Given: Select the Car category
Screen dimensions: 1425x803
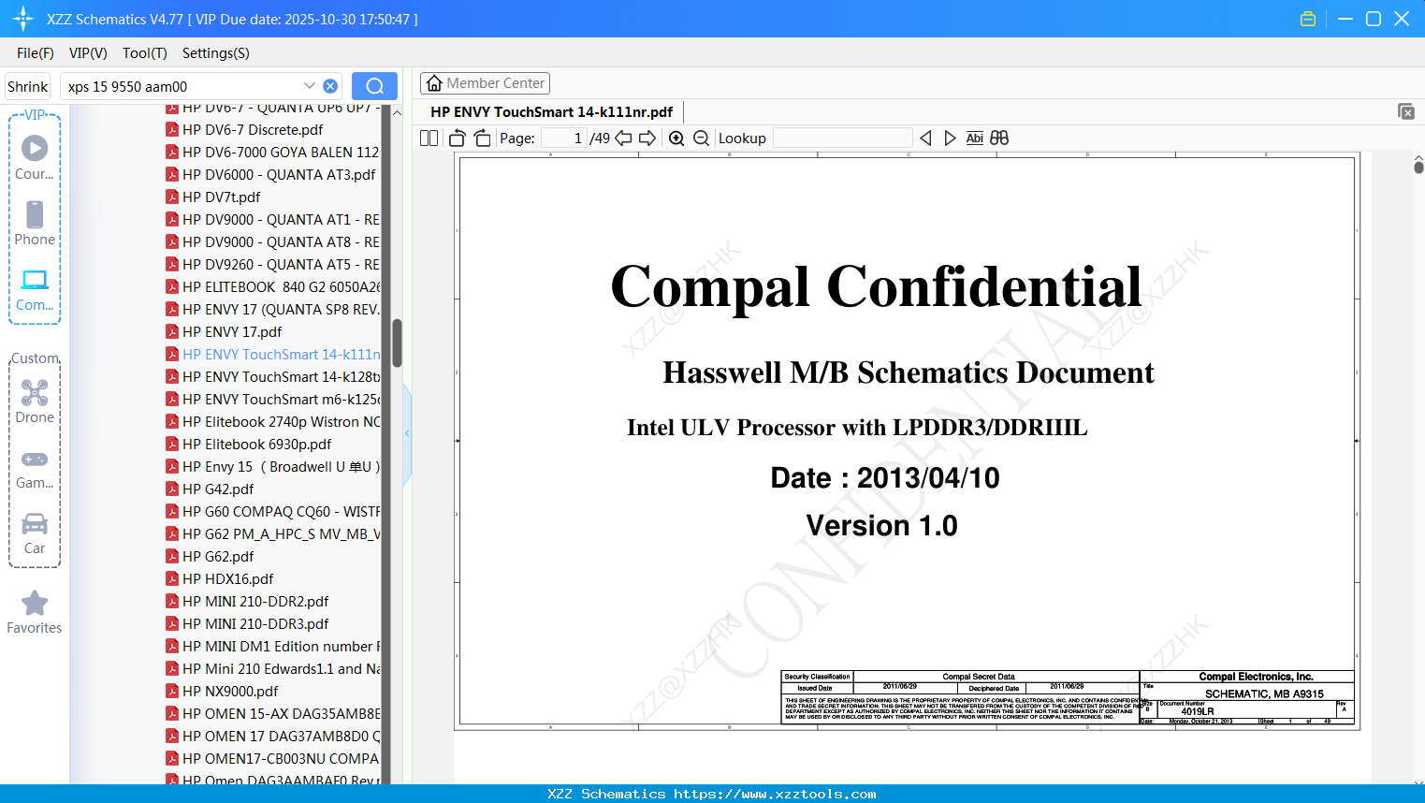Looking at the screenshot, I should 35,533.
